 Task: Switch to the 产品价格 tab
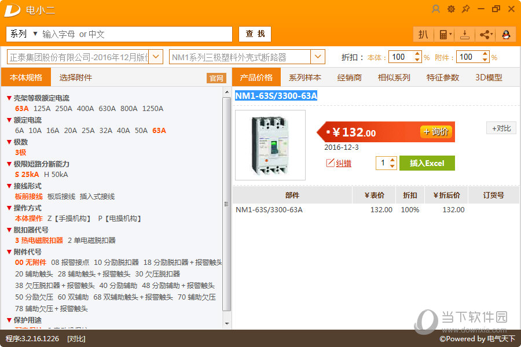point(256,77)
